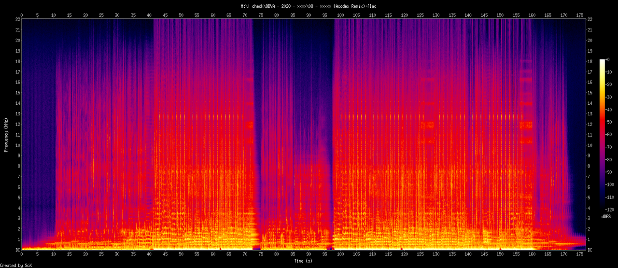Click the "22" tick on the right frequency axis

point(590,19)
